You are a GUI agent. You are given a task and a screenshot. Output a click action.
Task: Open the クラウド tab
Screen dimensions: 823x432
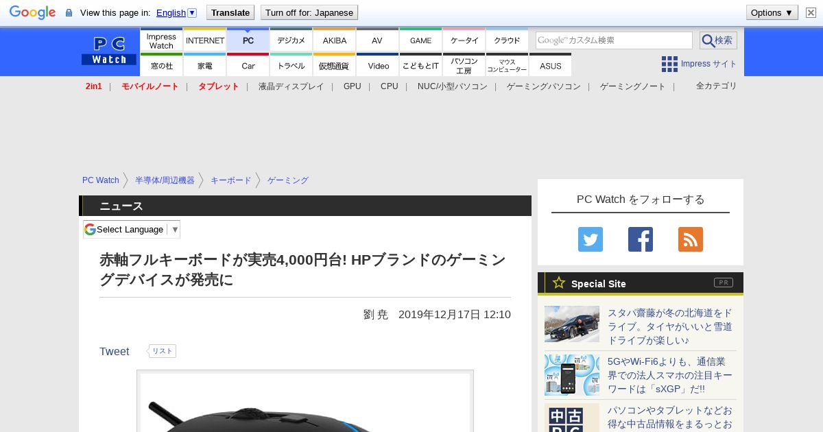point(508,40)
